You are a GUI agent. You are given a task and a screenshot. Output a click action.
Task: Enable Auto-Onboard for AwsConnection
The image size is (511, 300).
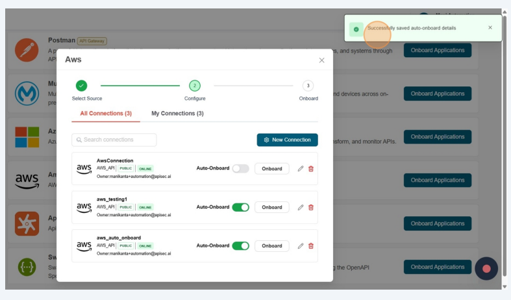tap(240, 168)
